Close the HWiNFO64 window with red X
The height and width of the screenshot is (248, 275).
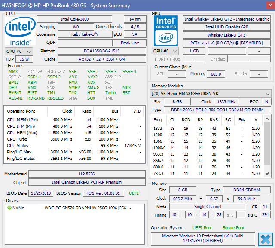(x=270, y=6)
